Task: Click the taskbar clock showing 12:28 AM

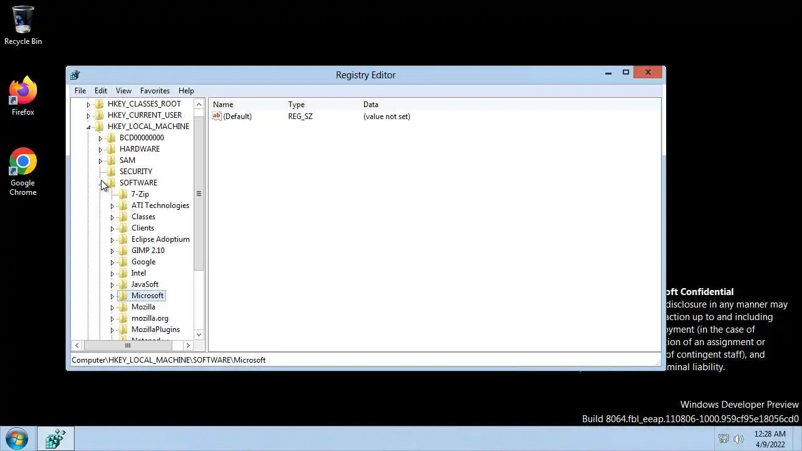Action: [x=769, y=439]
